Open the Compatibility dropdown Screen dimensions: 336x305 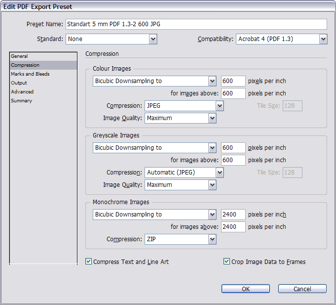282,39
